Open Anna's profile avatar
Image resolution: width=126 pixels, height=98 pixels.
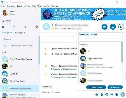(5, 13)
